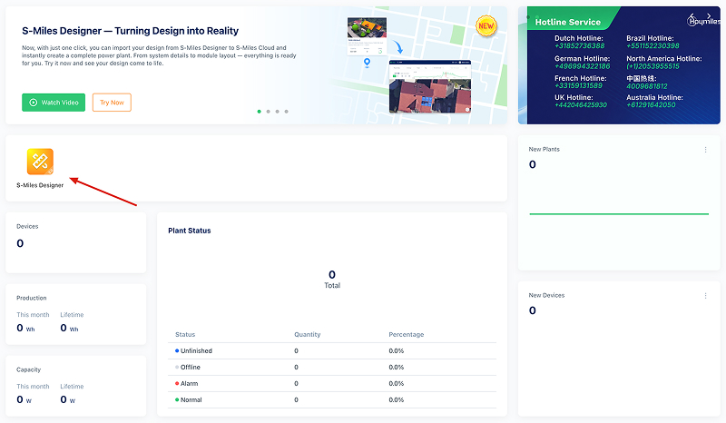The image size is (726, 423).
Task: Open the S-Miles Designer app icon
Action: (x=40, y=162)
